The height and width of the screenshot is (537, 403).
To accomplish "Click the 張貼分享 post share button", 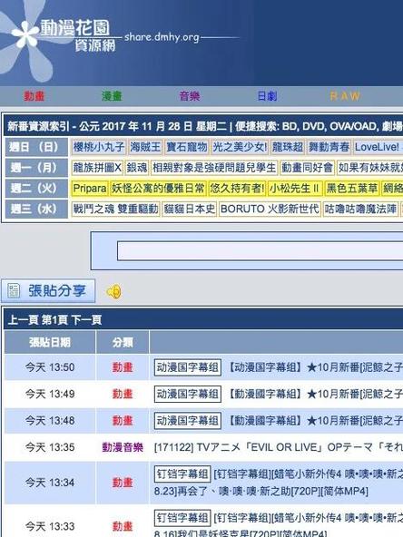I will coord(48,291).
